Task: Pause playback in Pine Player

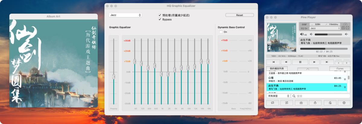Action: coord(300,62)
